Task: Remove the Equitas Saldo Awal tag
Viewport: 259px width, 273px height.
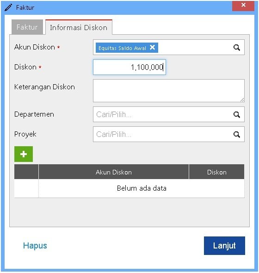Action: click(152, 47)
